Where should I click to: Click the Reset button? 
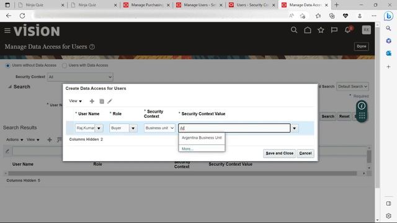click(344, 116)
